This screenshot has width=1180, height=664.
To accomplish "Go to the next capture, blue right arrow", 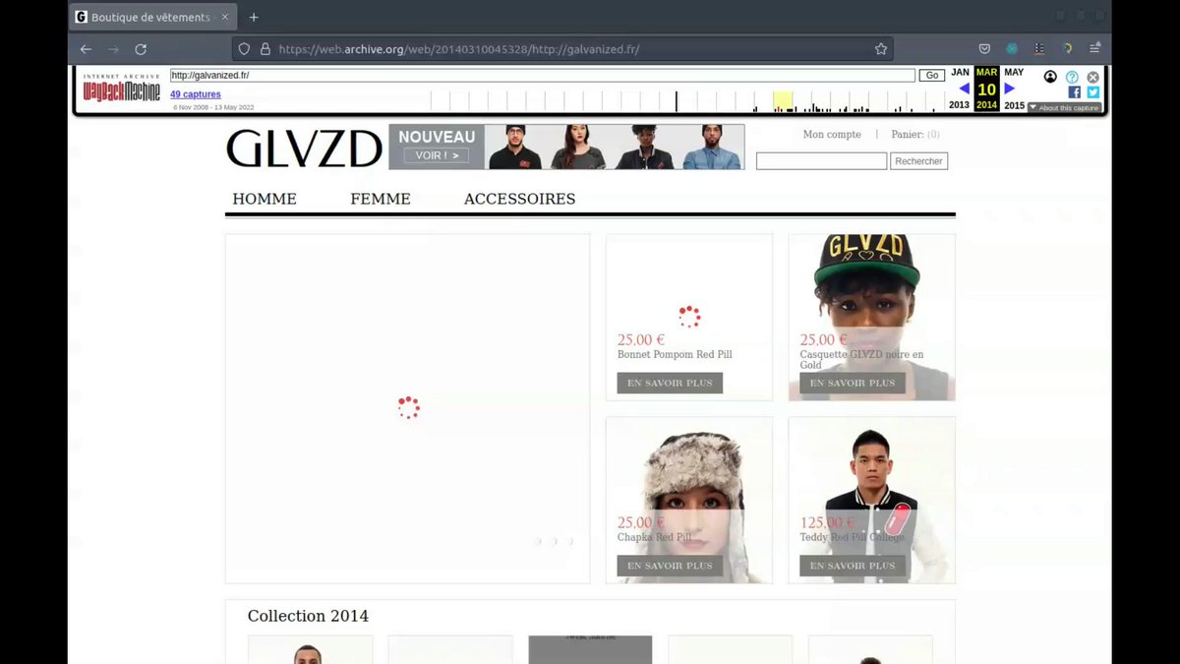I will [1009, 89].
